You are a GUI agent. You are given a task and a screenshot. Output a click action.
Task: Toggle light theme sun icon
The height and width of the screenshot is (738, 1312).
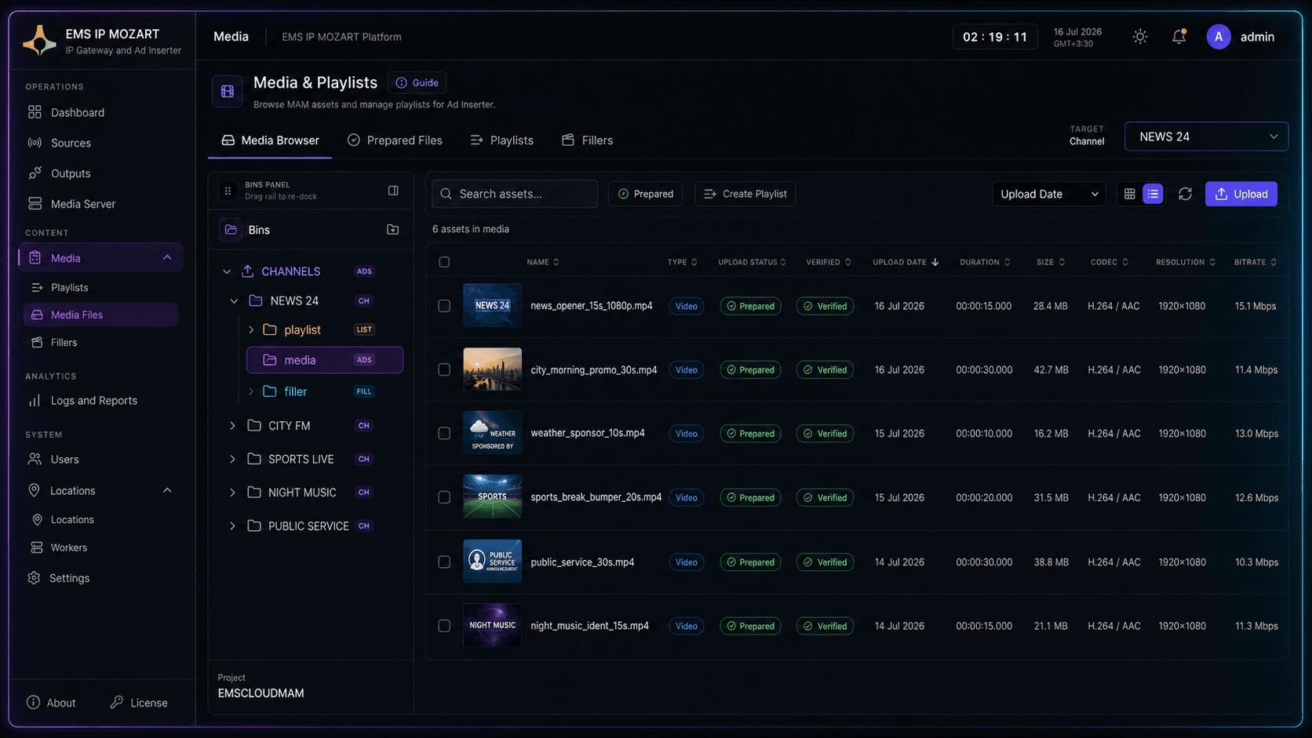1140,37
